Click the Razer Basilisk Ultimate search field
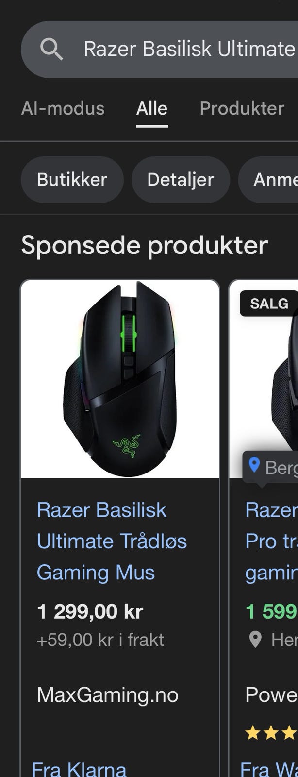This screenshot has height=777, width=298. click(x=159, y=49)
